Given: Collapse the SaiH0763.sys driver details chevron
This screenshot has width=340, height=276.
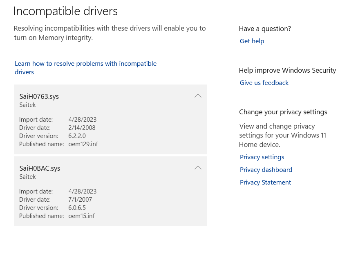Looking at the screenshot, I should point(198,96).
